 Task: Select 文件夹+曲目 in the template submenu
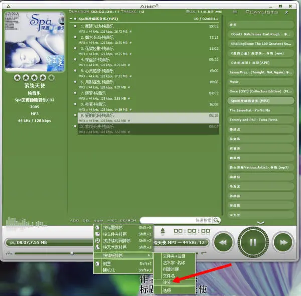(x=174, y=256)
